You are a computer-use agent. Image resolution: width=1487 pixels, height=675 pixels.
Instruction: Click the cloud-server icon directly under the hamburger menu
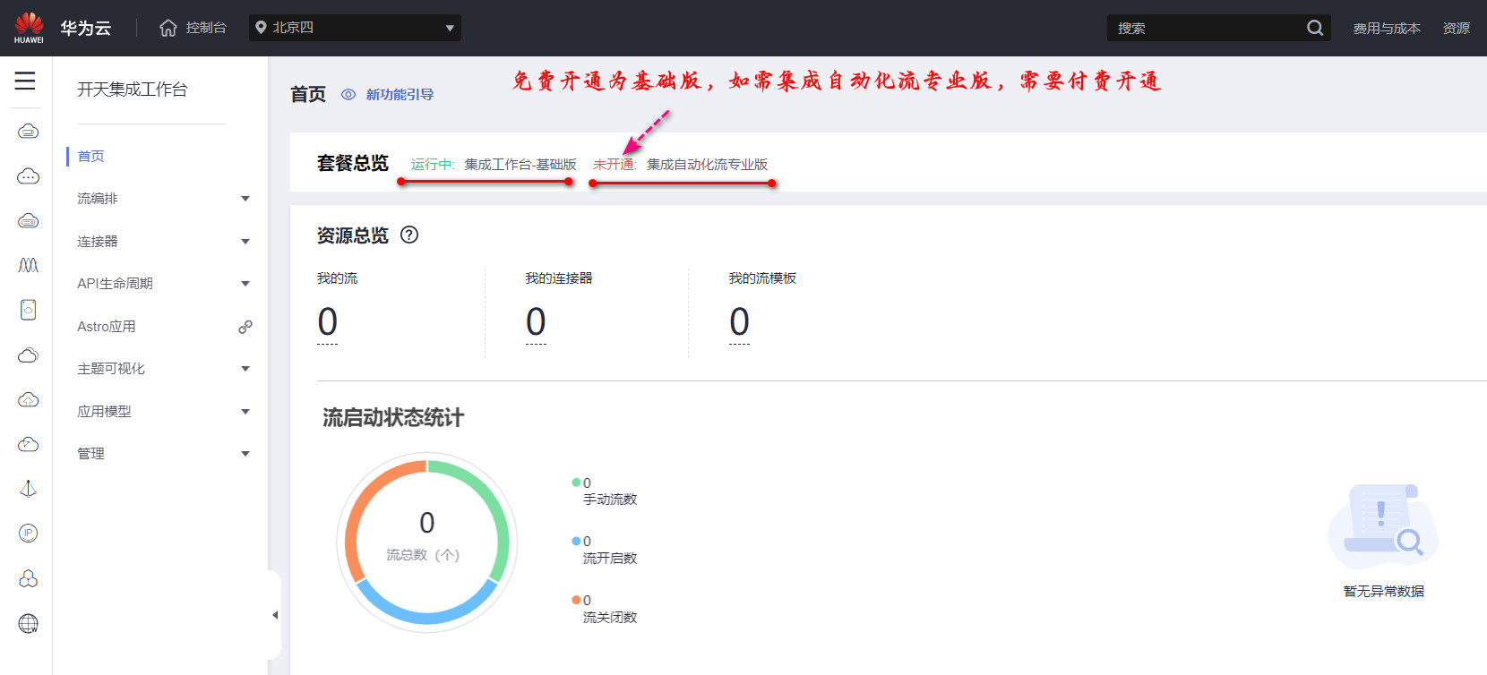[x=29, y=132]
